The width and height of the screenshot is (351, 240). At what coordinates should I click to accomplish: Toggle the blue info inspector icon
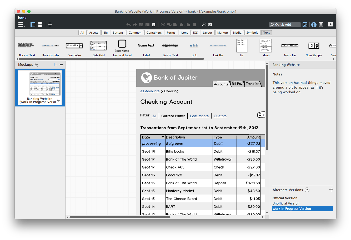314,25
